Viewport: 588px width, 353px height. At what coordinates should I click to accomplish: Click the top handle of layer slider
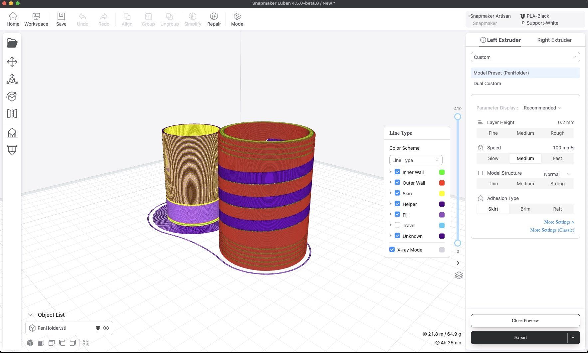coord(458,117)
